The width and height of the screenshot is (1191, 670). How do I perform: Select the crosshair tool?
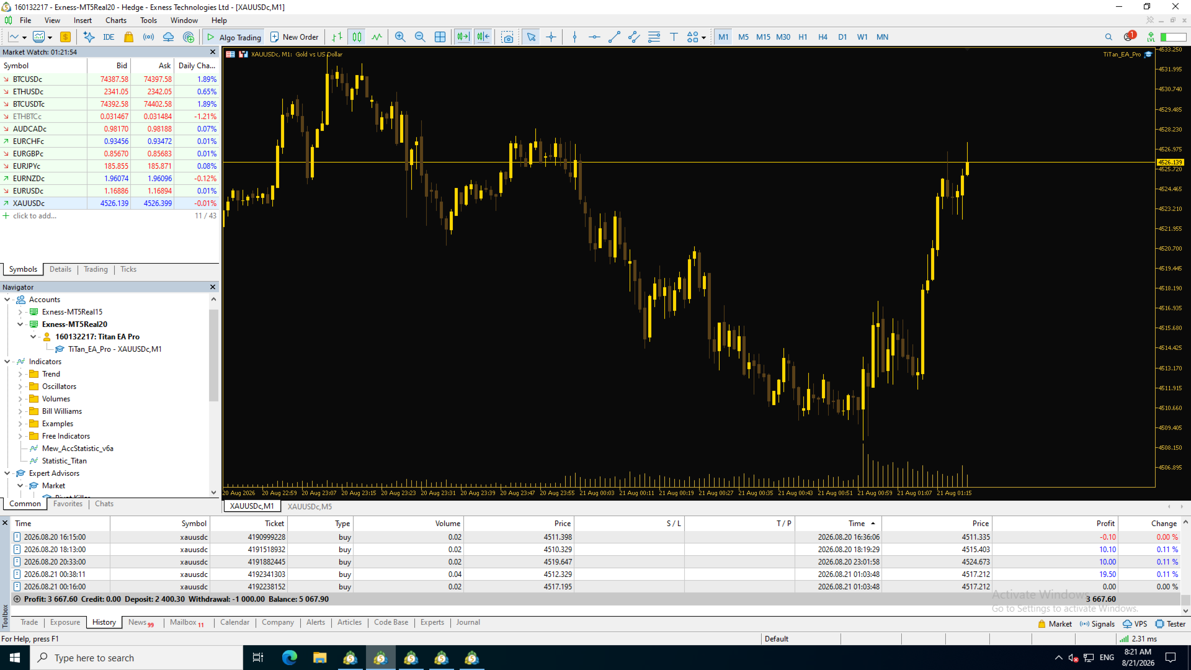click(x=551, y=37)
